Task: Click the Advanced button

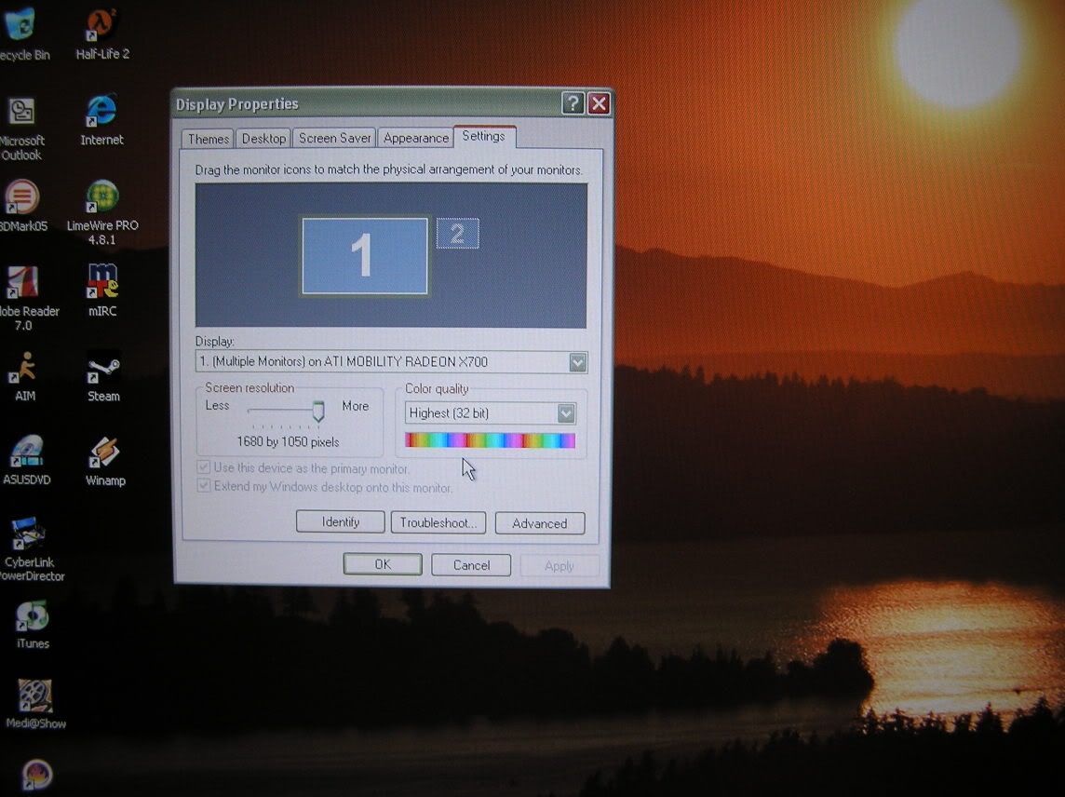Action: click(539, 523)
